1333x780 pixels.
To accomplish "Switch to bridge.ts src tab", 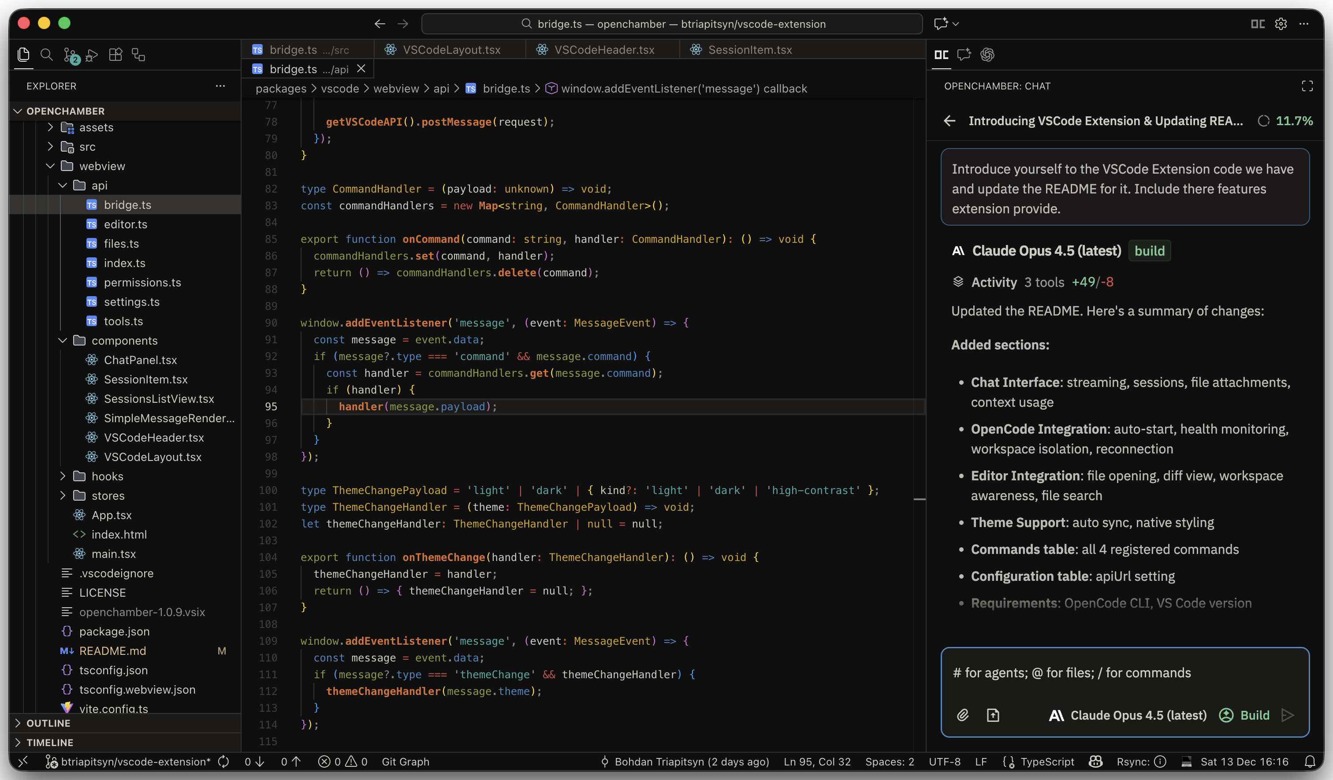I will (308, 49).
